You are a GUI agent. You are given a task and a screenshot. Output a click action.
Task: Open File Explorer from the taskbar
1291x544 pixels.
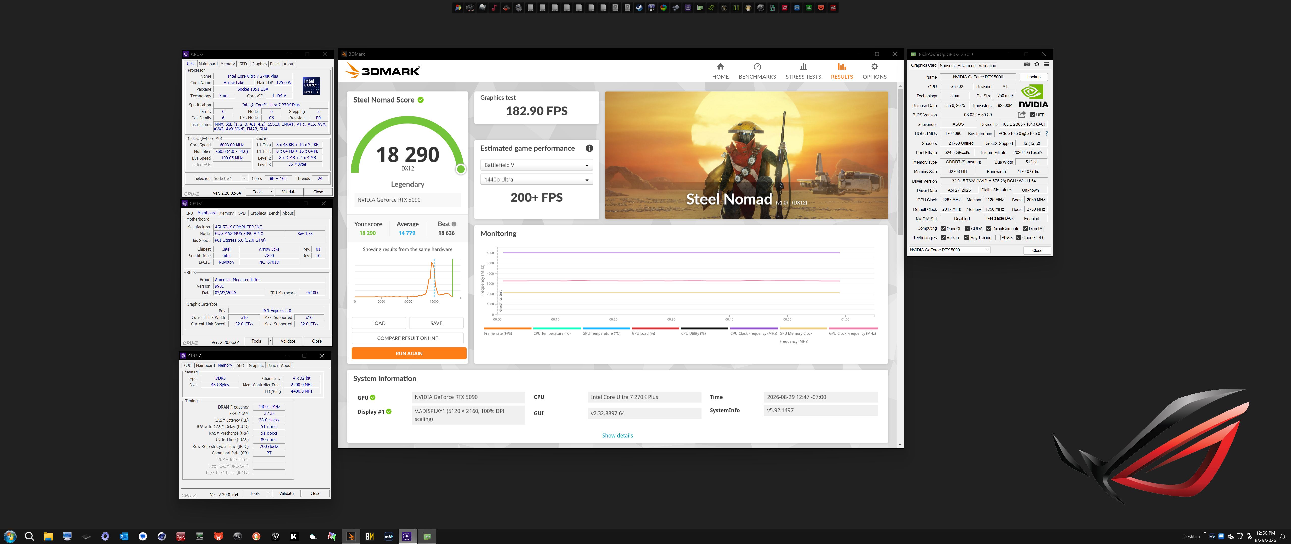pos(48,536)
